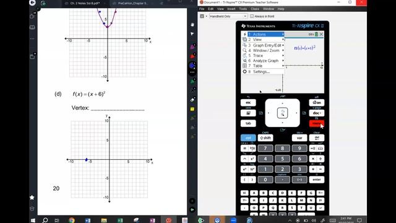Choose the red pen in annotation toolbar
The height and width of the screenshot is (223, 396).
(x=192, y=56)
